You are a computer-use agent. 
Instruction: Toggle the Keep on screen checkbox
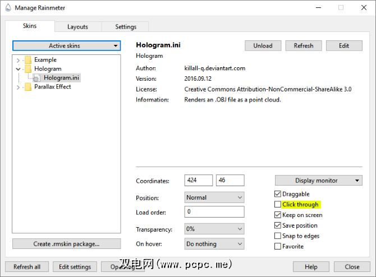point(277,215)
